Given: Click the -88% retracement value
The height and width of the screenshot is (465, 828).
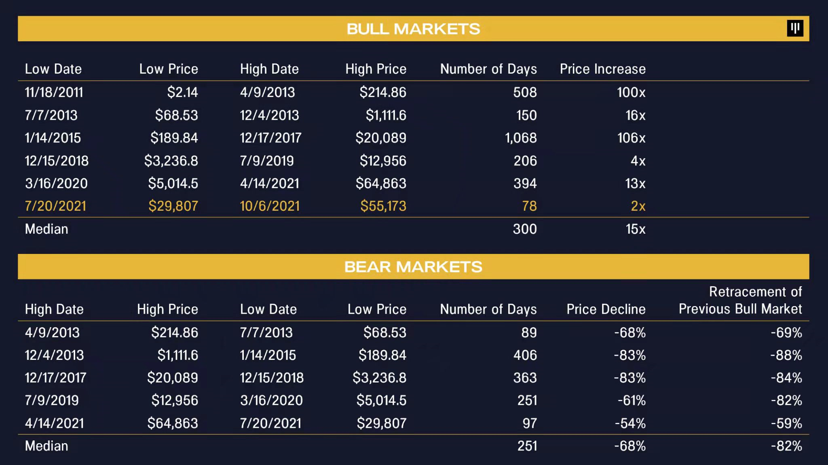Looking at the screenshot, I should pos(786,355).
